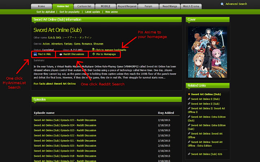Click the Sword Art Online (Sub) title heading

58,30
